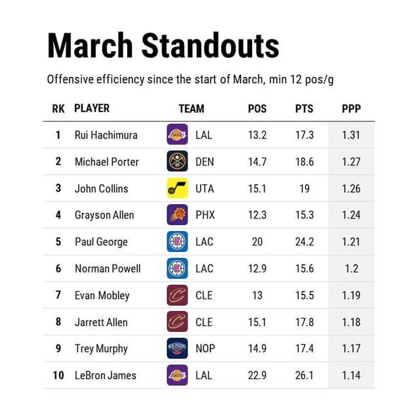
Task: Click the Cavaliers logo in Jarrett Allen's row
Action: point(177,322)
